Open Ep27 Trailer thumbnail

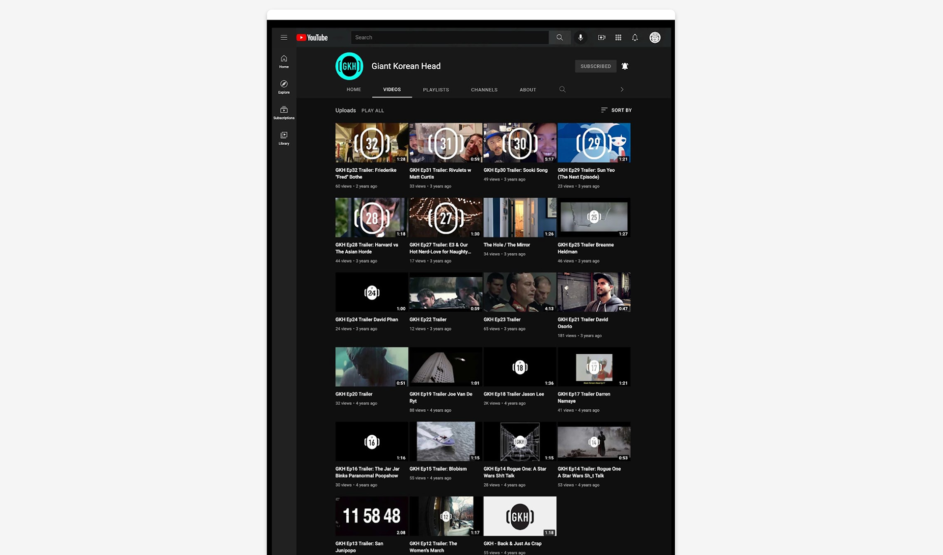click(x=445, y=217)
